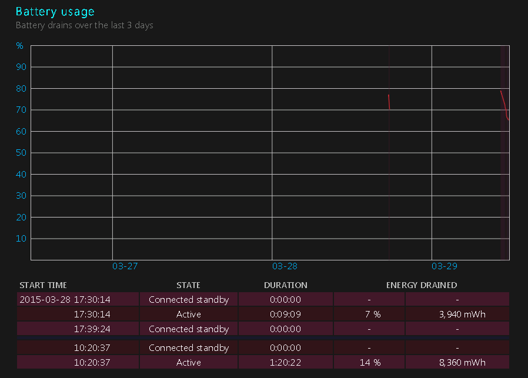Select the Active row with 0:09:09 duration

[263, 314]
